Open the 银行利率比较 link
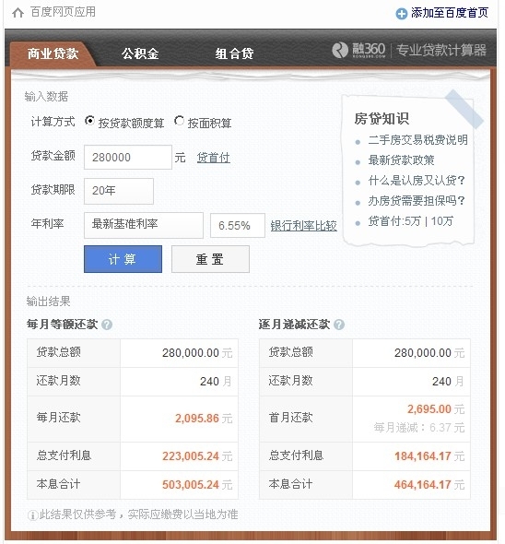 coord(304,226)
